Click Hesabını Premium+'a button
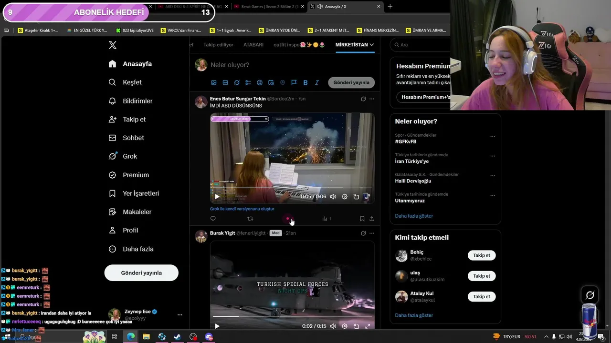 click(424, 97)
